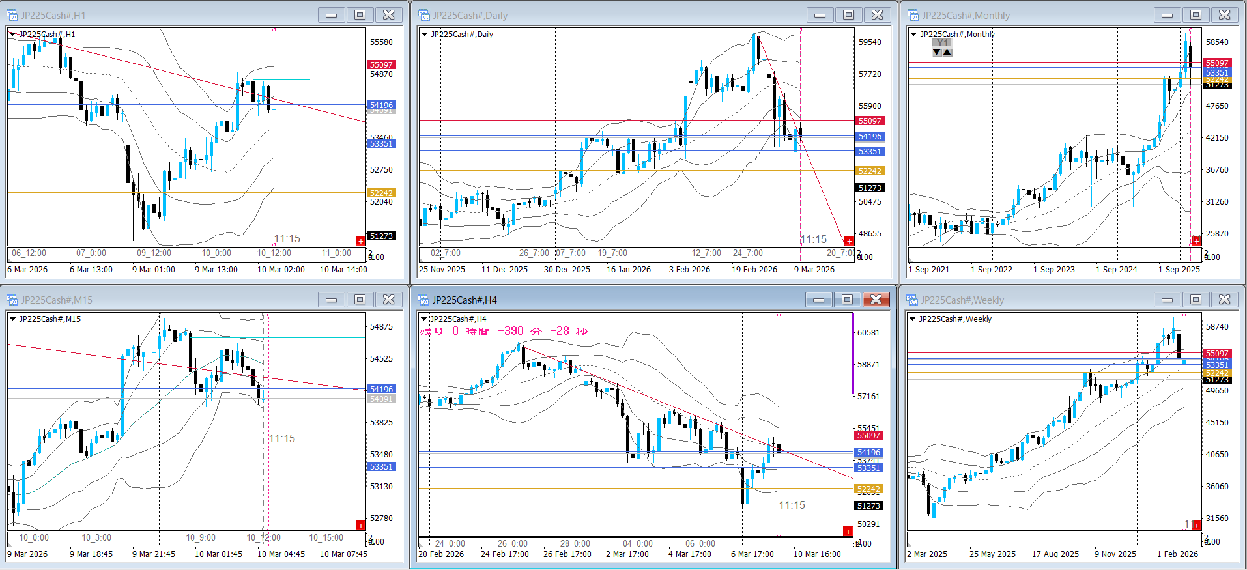Maximize the JP225Cash#,H4 chart window
Image resolution: width=1247 pixels, height=570 pixels.
click(847, 300)
